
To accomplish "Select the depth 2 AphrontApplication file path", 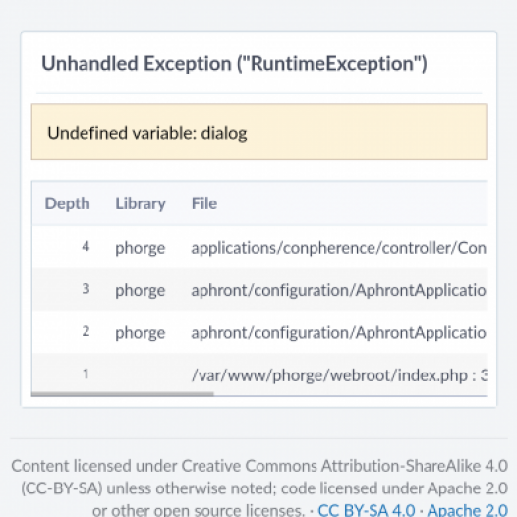I will point(339,332).
